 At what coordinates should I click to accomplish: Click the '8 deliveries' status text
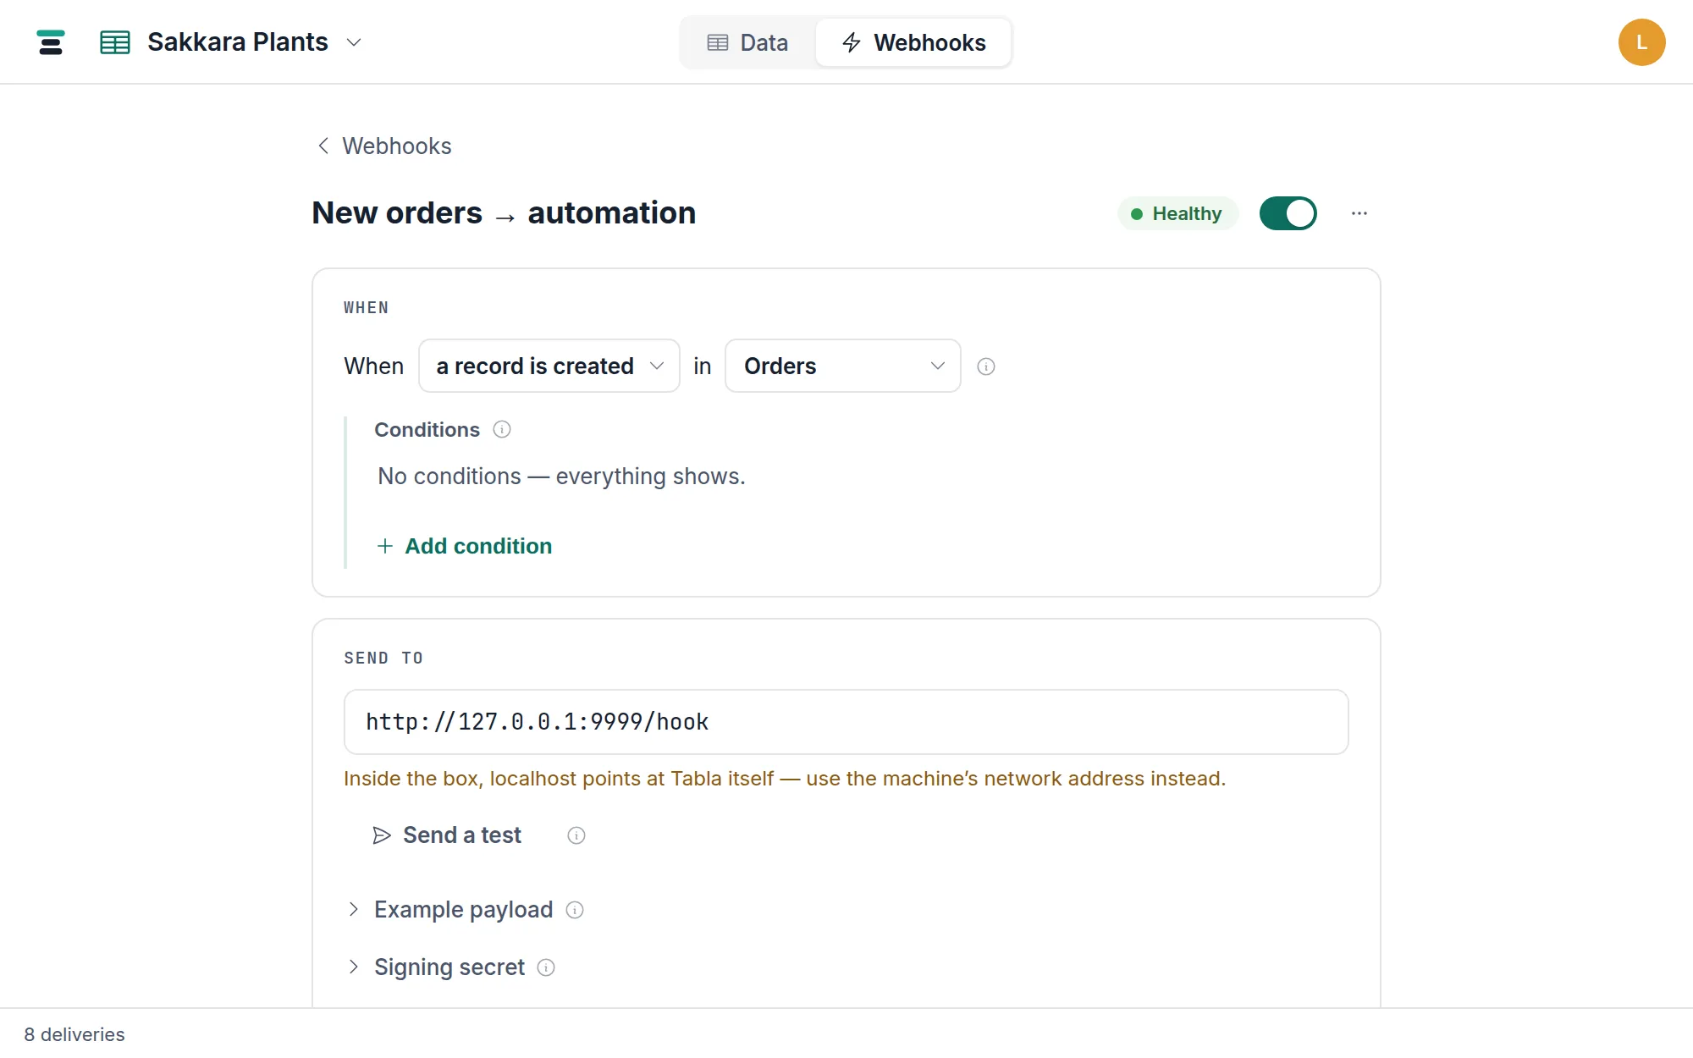pos(74,1034)
